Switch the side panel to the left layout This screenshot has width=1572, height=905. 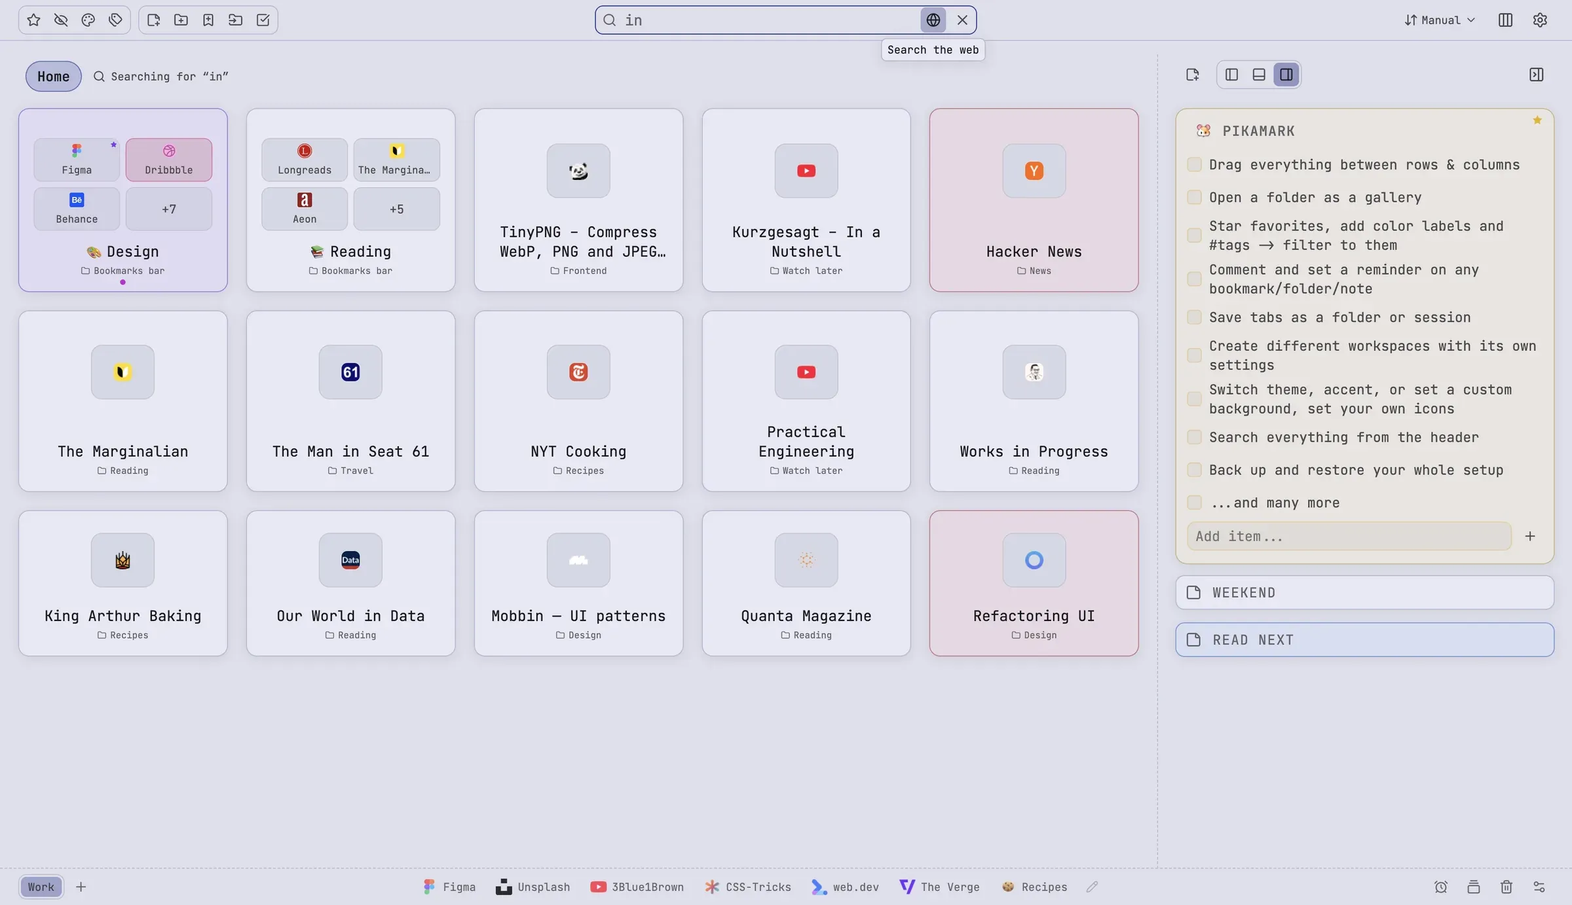coord(1231,75)
